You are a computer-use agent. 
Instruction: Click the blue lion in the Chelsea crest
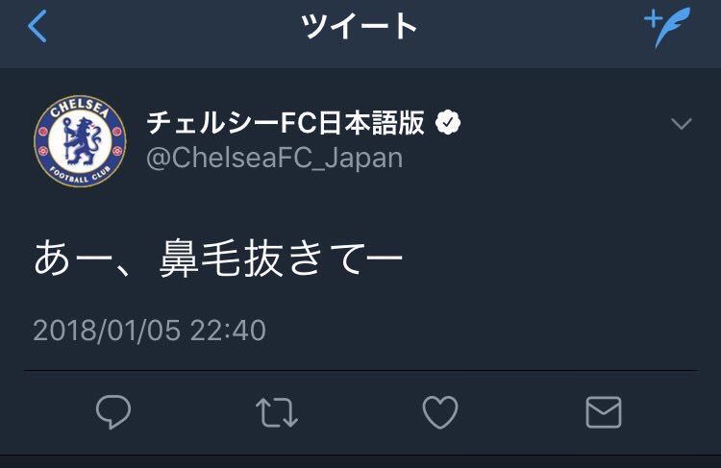(x=80, y=140)
